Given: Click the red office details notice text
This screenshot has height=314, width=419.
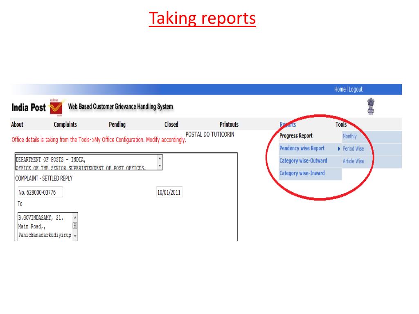Looking at the screenshot, I should tap(99, 140).
